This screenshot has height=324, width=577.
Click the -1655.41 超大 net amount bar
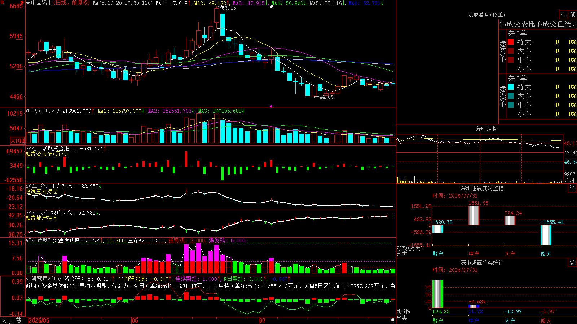point(546,235)
